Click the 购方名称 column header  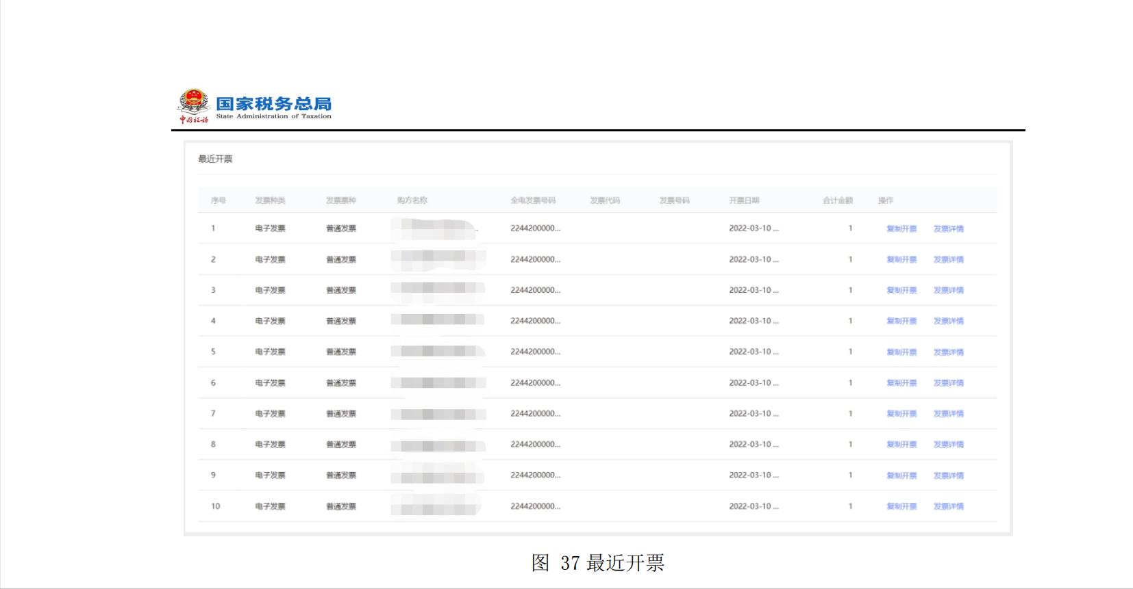[412, 200]
